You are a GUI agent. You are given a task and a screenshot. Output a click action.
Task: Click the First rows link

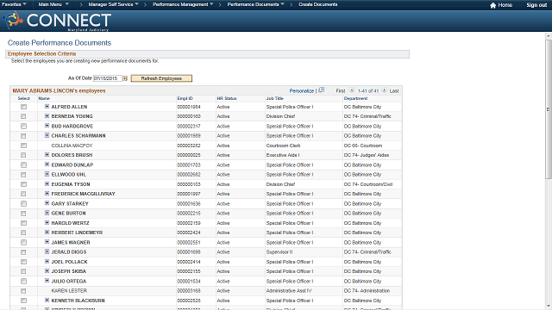coord(341,90)
